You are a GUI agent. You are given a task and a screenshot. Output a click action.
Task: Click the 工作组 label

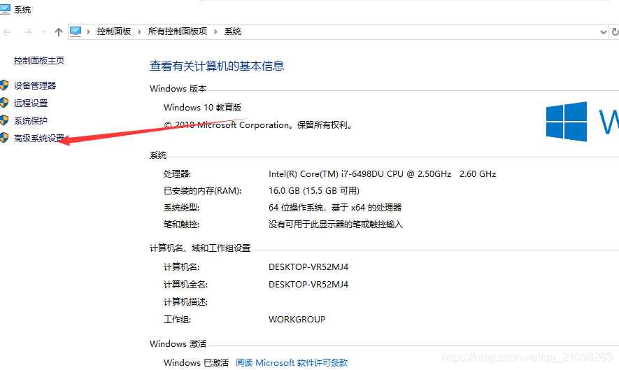click(x=177, y=319)
